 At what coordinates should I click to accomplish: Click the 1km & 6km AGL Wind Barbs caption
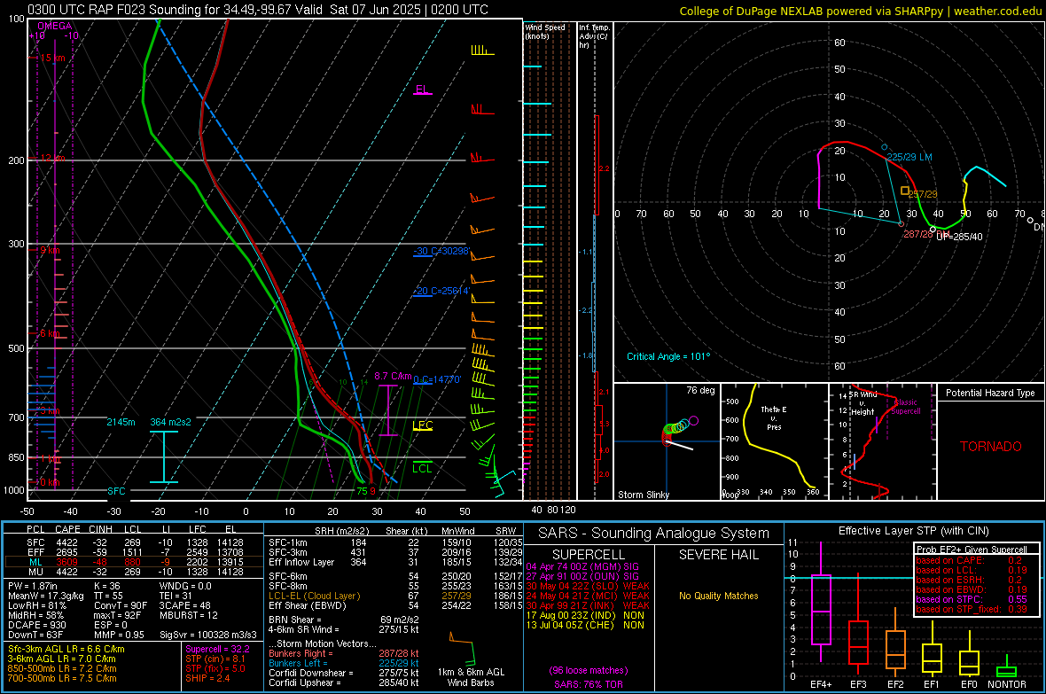[471, 677]
